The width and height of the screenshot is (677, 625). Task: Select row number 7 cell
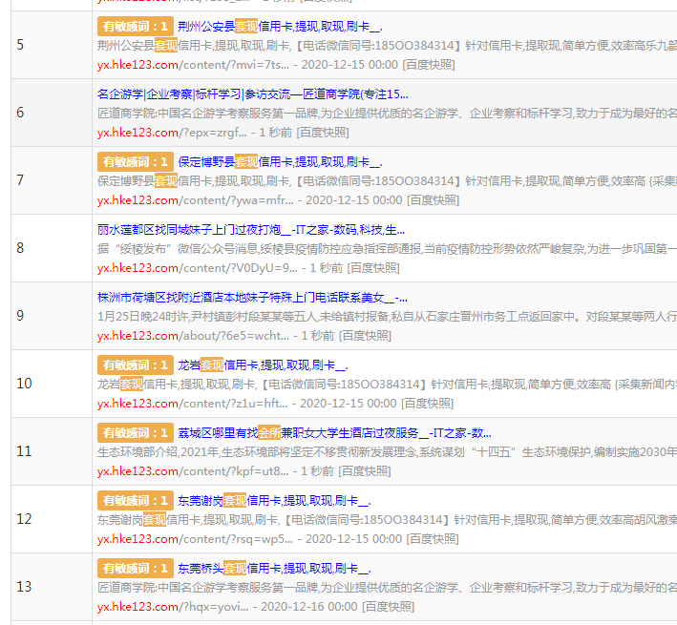click(52, 180)
